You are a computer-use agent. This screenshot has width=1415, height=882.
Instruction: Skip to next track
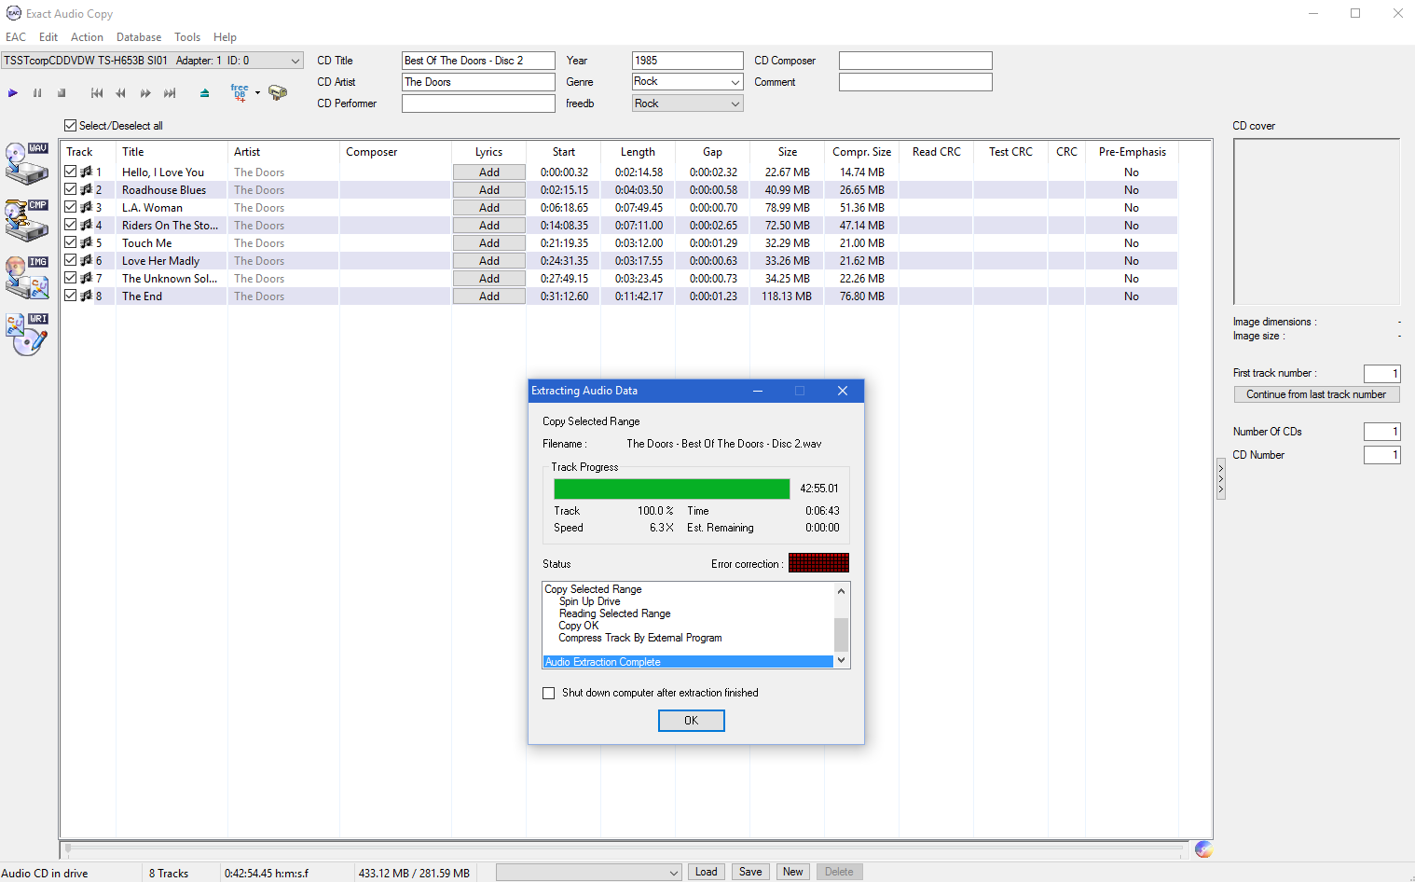[x=170, y=93]
